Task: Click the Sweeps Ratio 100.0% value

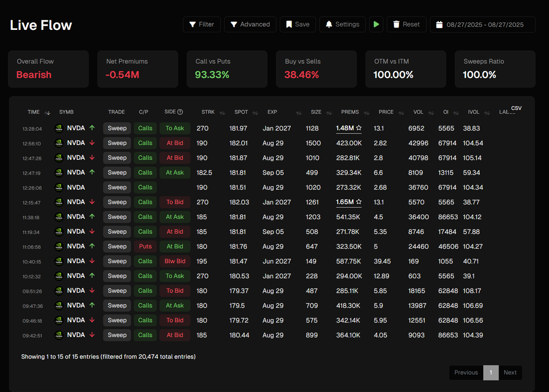Action: (x=479, y=74)
